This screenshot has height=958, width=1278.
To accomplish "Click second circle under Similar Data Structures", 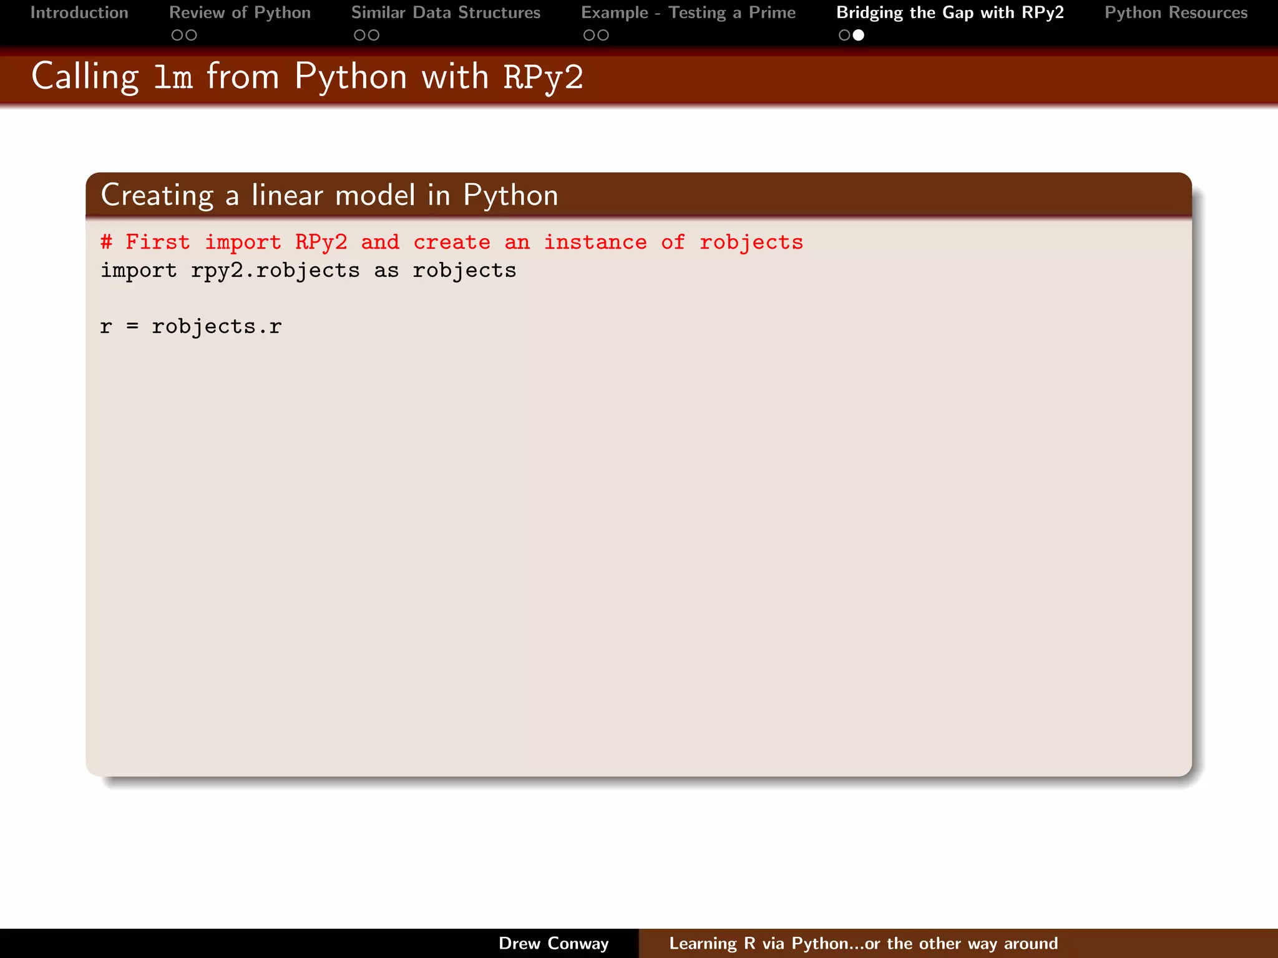I will tap(374, 36).
